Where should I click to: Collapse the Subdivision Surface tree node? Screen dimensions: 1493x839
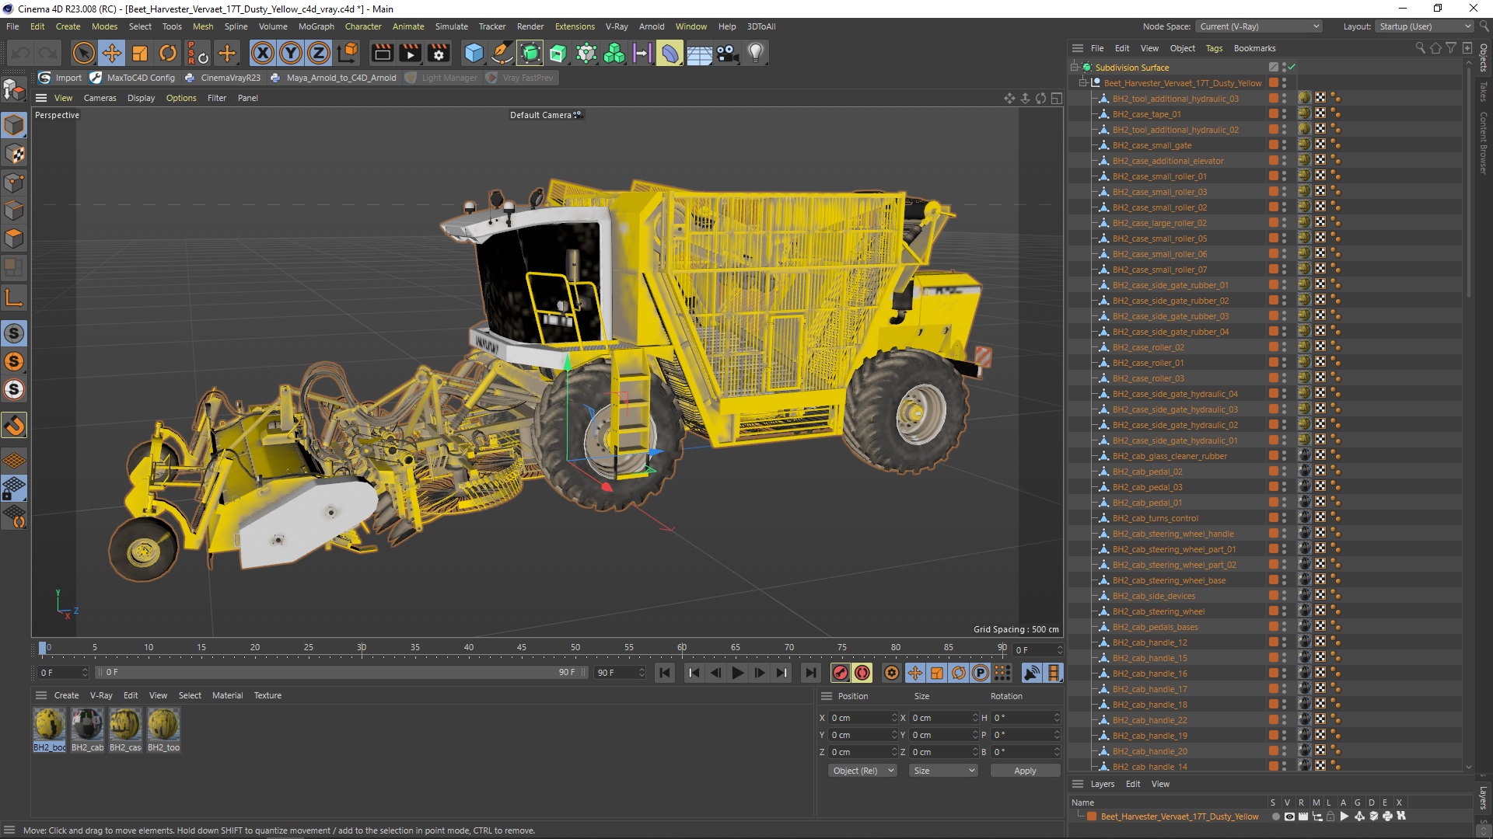coord(1075,68)
